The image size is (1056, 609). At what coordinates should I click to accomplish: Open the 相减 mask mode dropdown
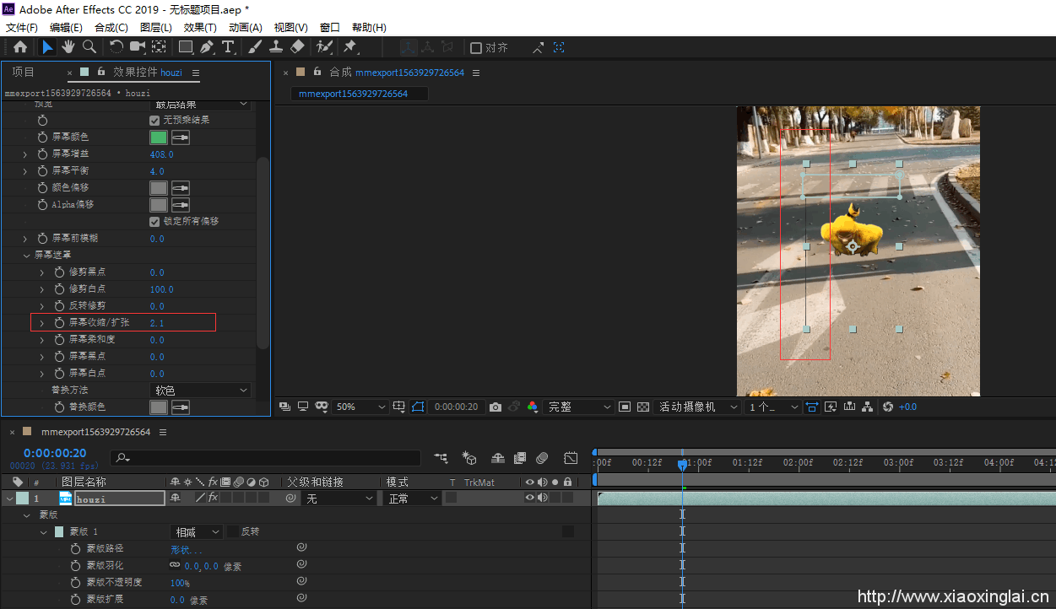pyautogui.click(x=196, y=532)
